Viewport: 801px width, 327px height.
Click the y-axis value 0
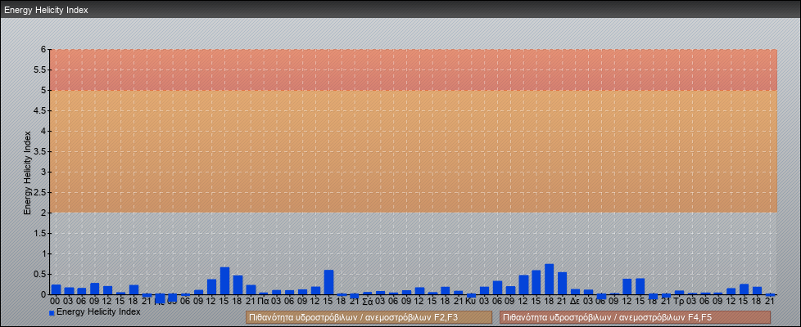click(x=43, y=294)
